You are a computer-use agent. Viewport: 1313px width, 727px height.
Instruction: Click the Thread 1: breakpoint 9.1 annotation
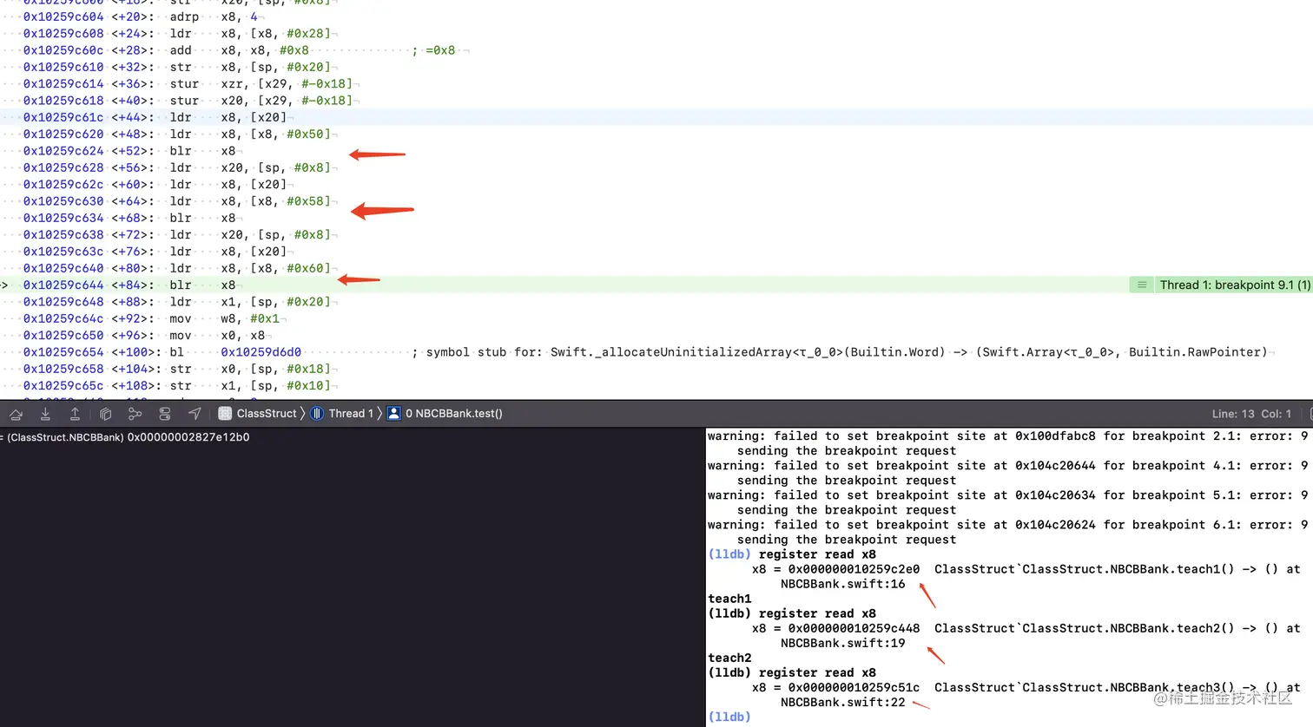coord(1235,285)
